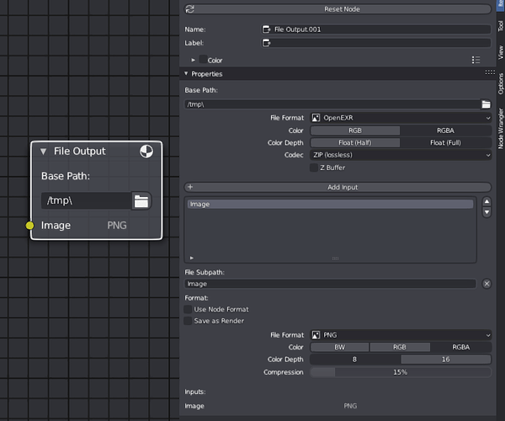Click the plus icon on Add Input

point(190,187)
